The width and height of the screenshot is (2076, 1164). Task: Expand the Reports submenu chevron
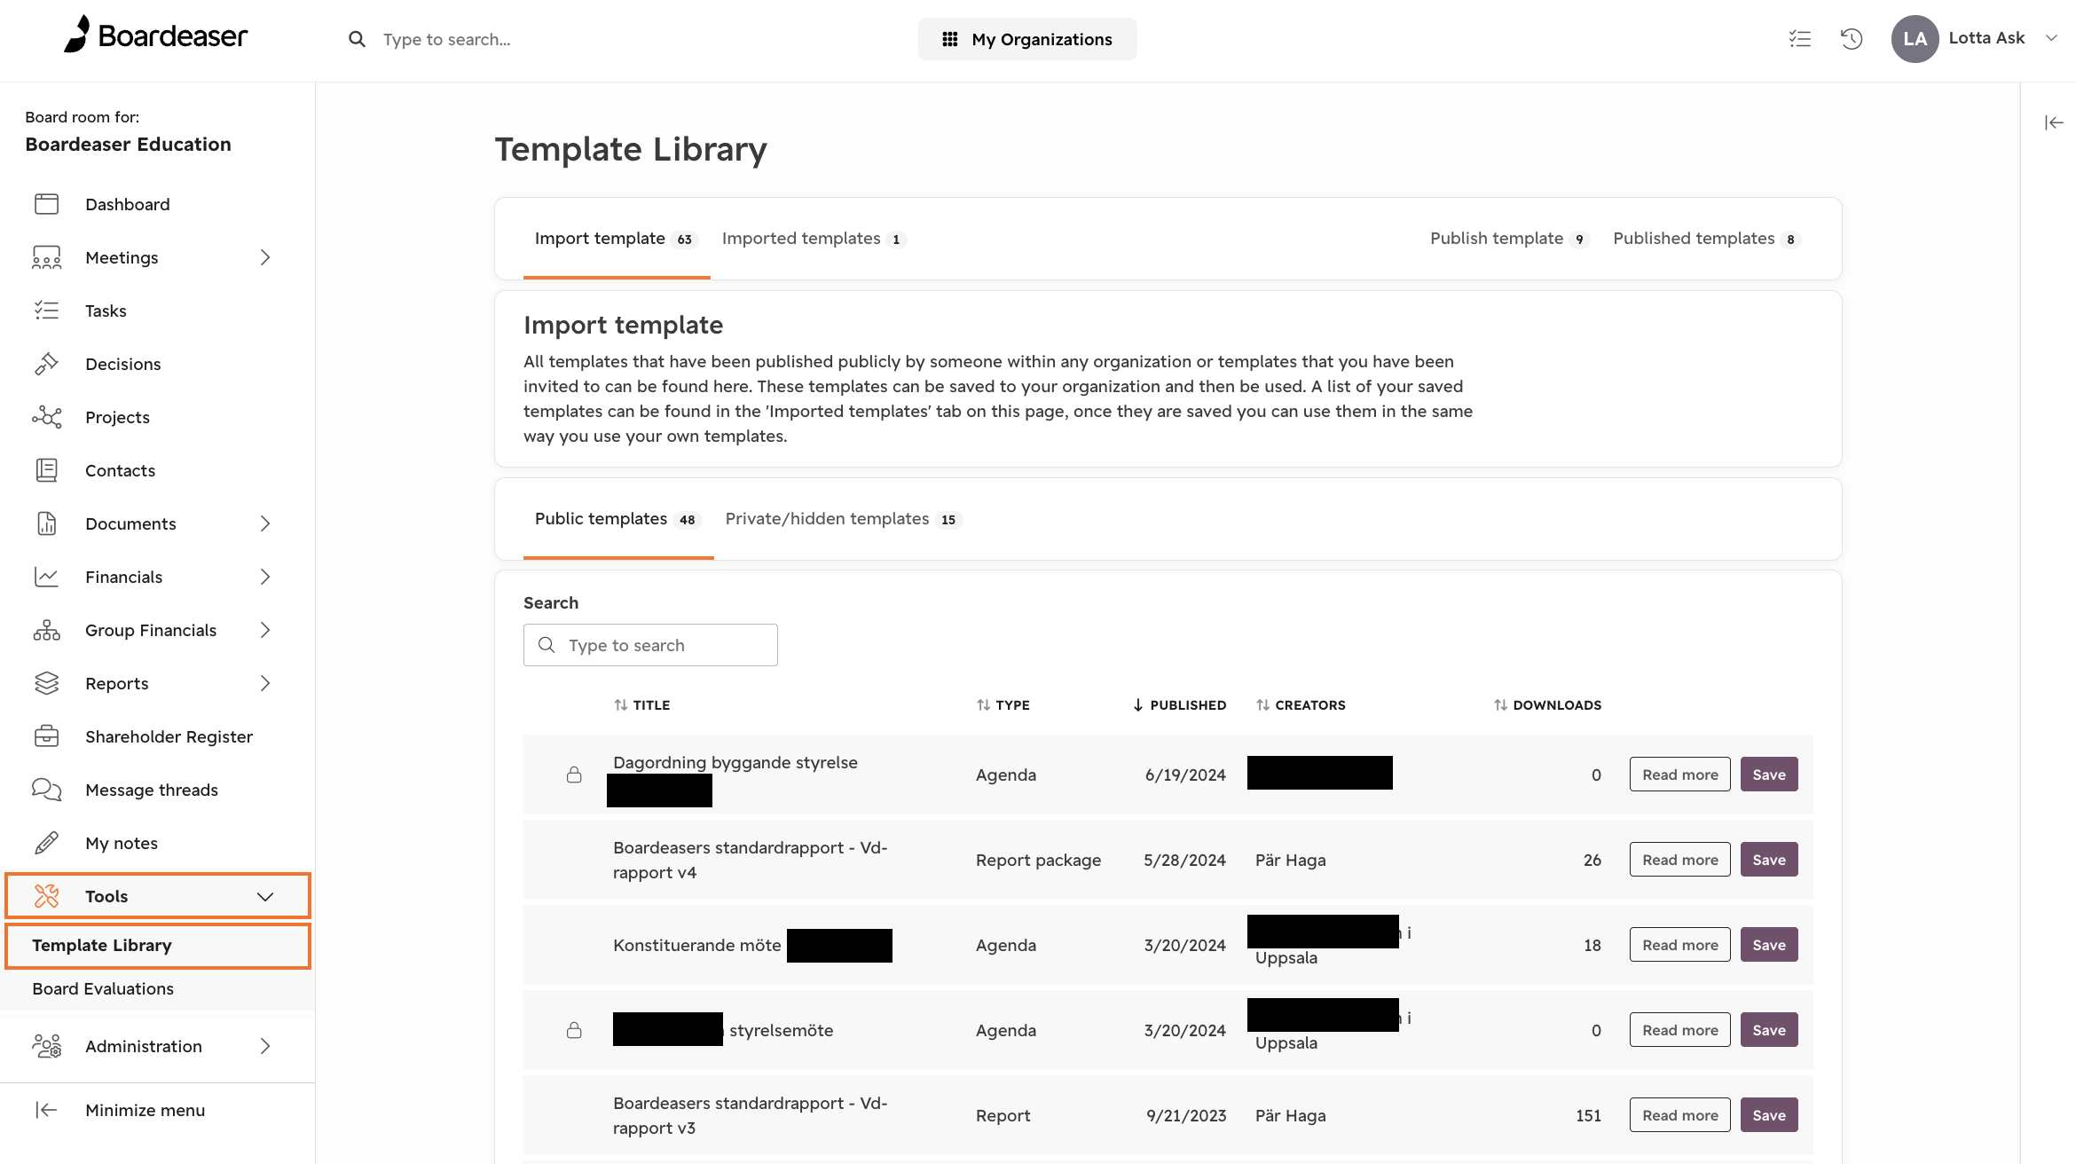pos(265,683)
